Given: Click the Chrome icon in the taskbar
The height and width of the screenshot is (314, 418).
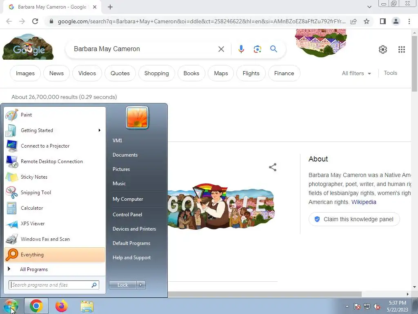Looking at the screenshot, I should click(x=36, y=306).
